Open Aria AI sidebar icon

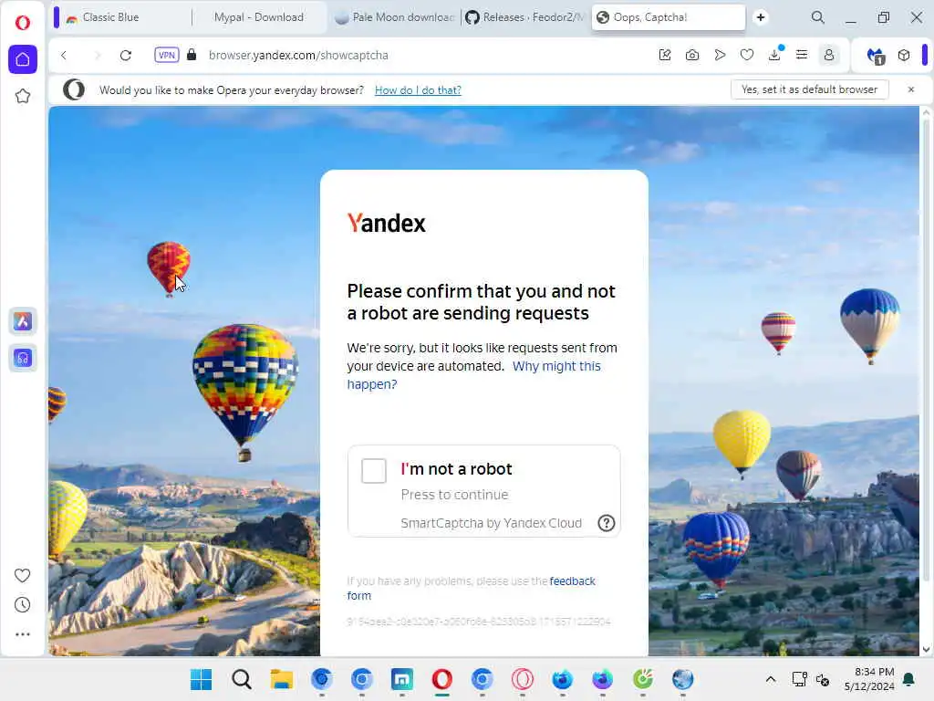tap(23, 322)
